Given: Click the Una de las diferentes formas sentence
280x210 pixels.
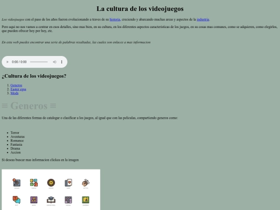Looking at the screenshot, I should (x=90, y=118).
